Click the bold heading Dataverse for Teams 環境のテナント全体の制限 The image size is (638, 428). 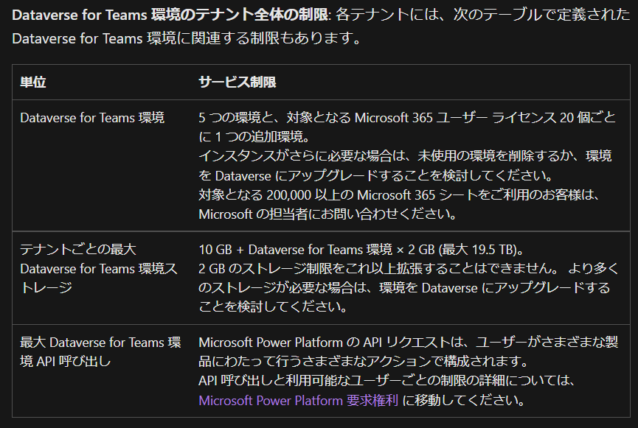point(170,15)
